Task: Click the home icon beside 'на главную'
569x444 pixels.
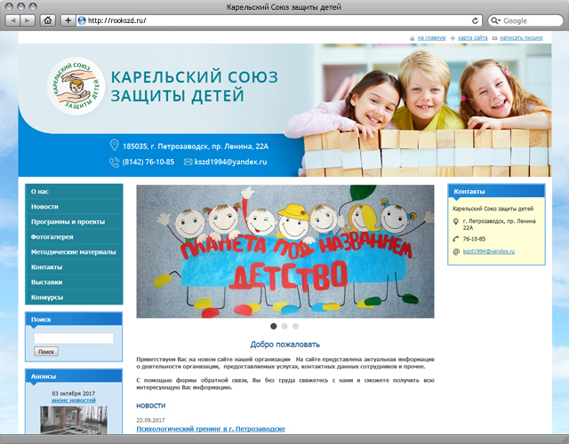Action: click(x=413, y=38)
